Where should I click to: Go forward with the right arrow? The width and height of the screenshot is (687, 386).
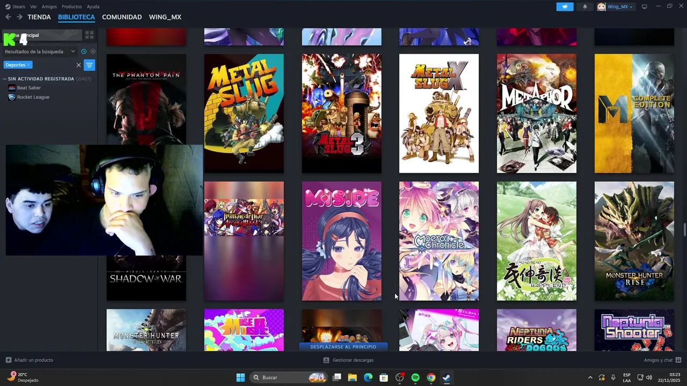pyautogui.click(x=19, y=17)
